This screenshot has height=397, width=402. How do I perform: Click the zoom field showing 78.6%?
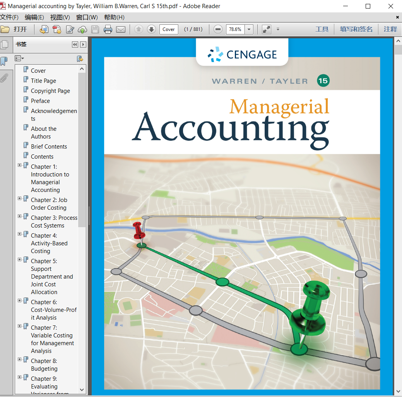click(235, 29)
